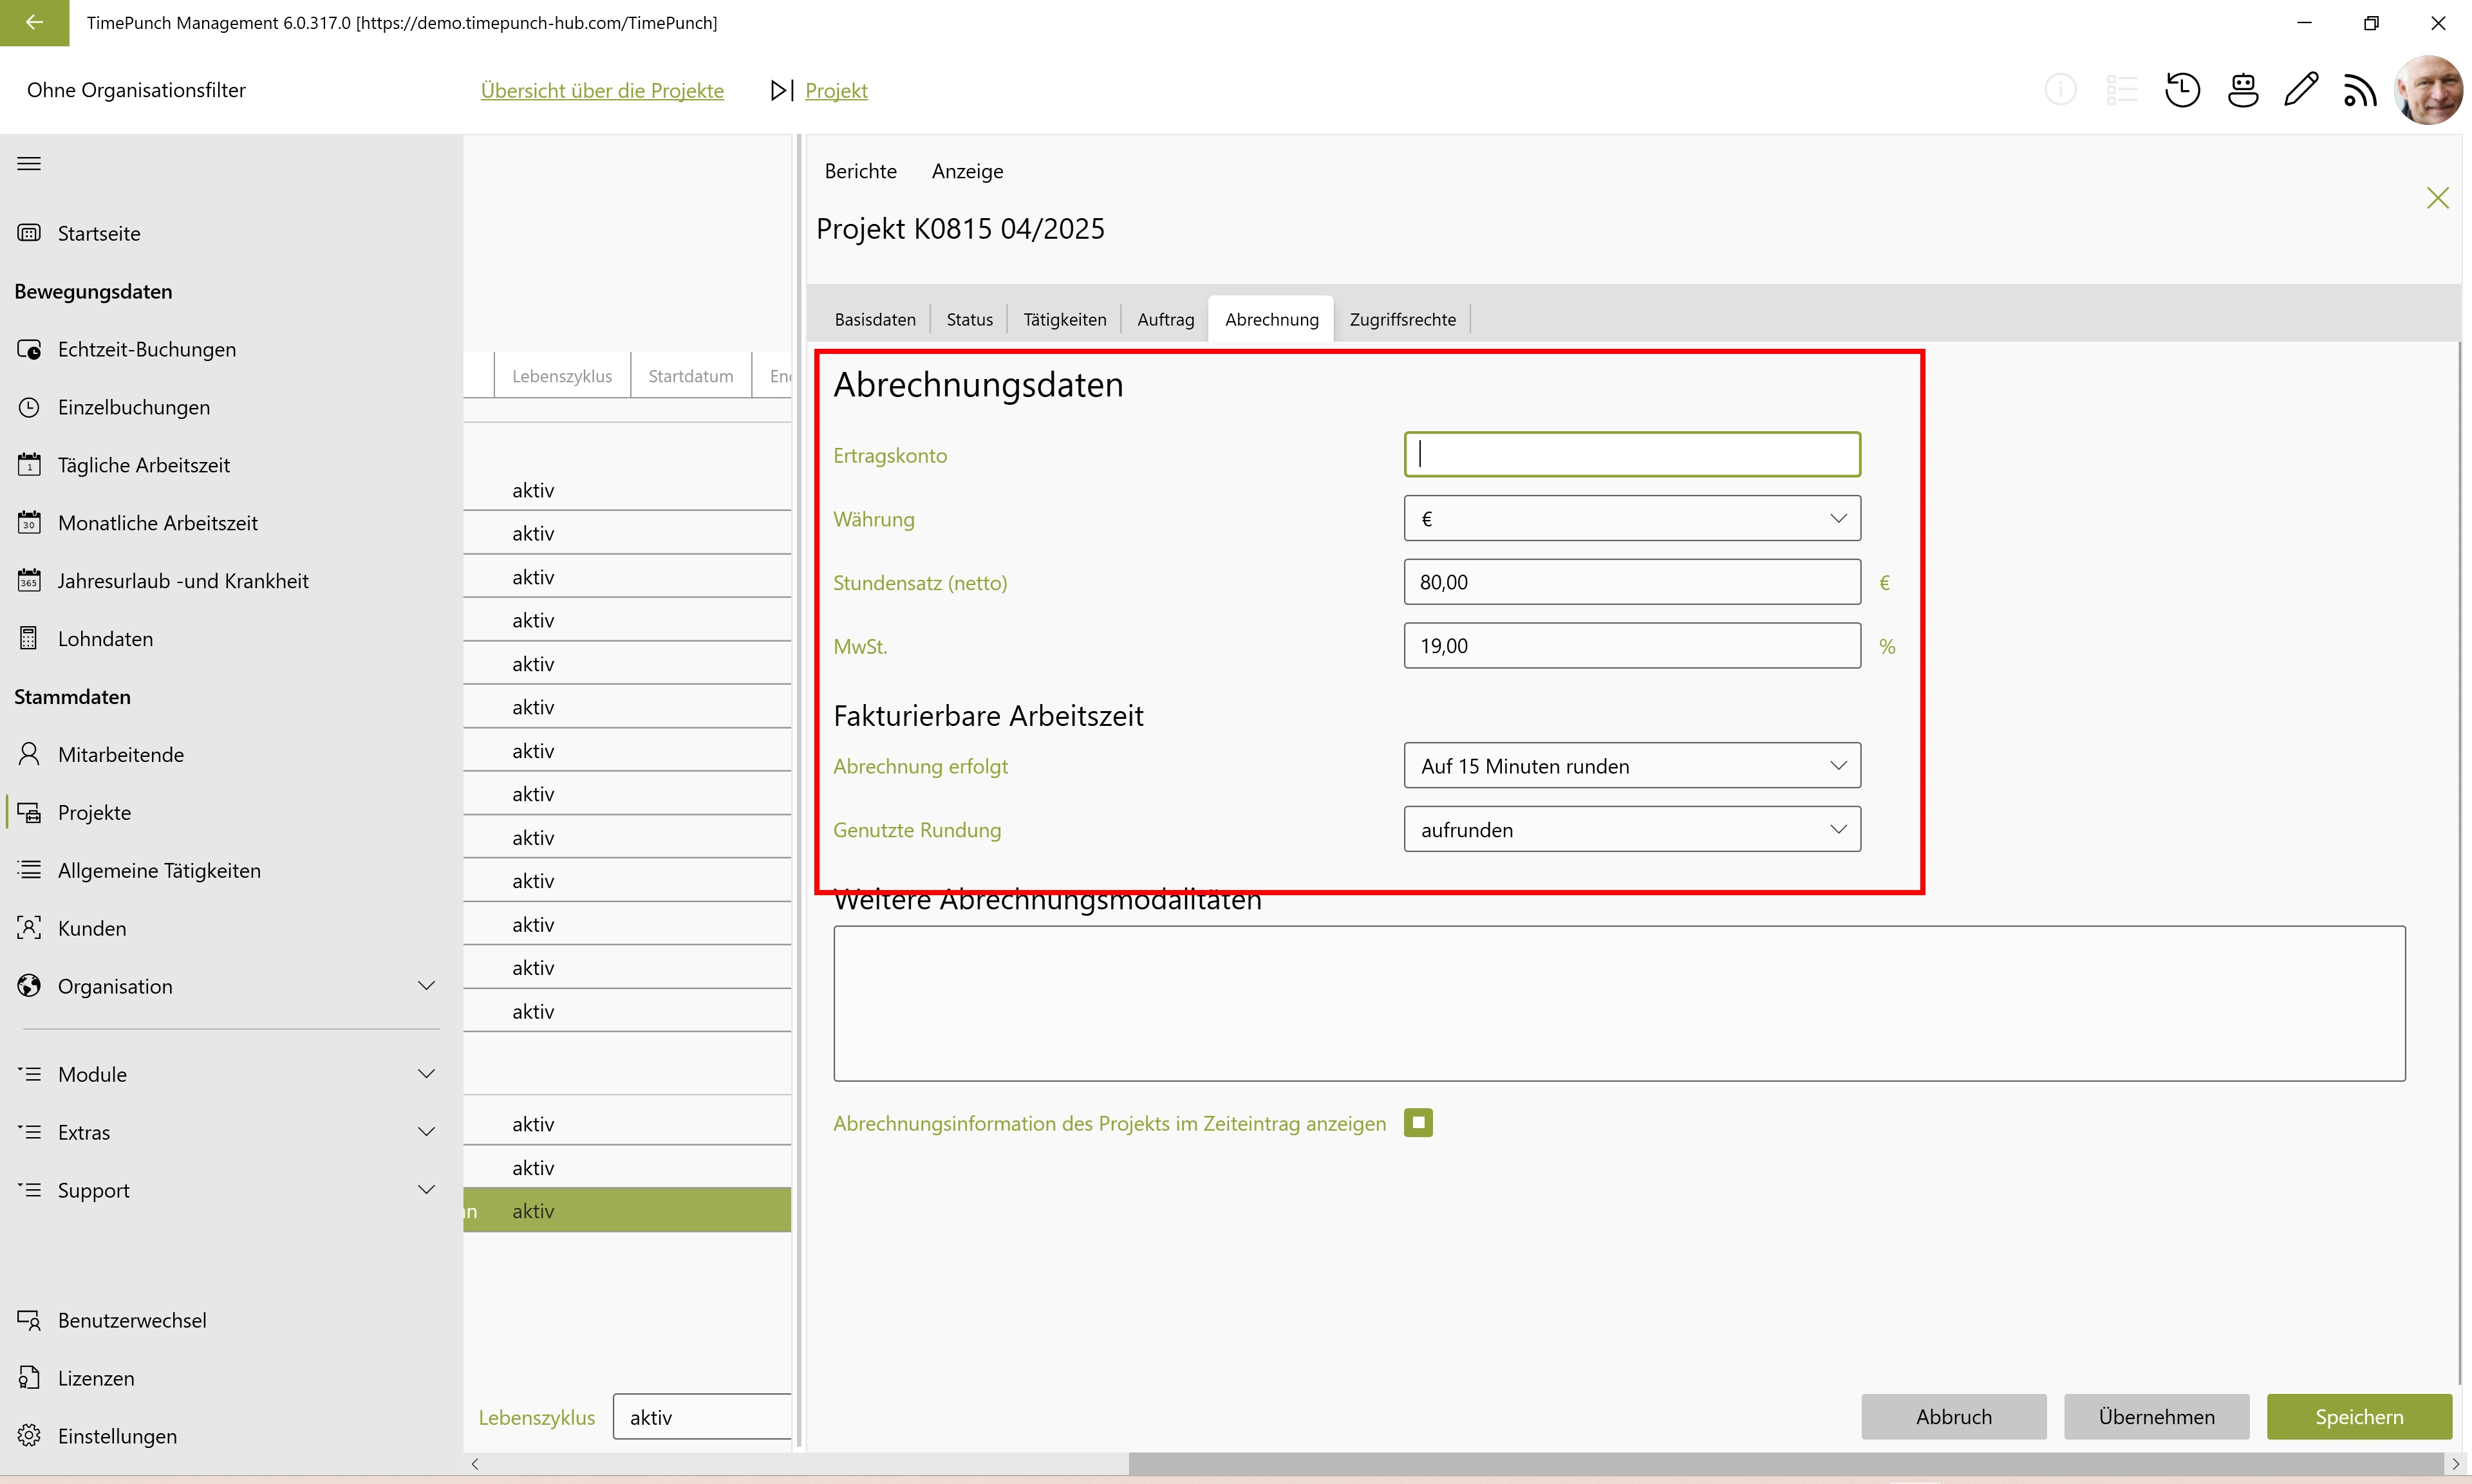Open Lohndaten in the sidebar
This screenshot has height=1484, width=2472.
(x=105, y=639)
